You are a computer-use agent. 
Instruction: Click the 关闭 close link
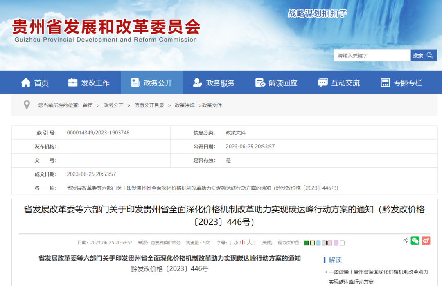[x=267, y=243]
